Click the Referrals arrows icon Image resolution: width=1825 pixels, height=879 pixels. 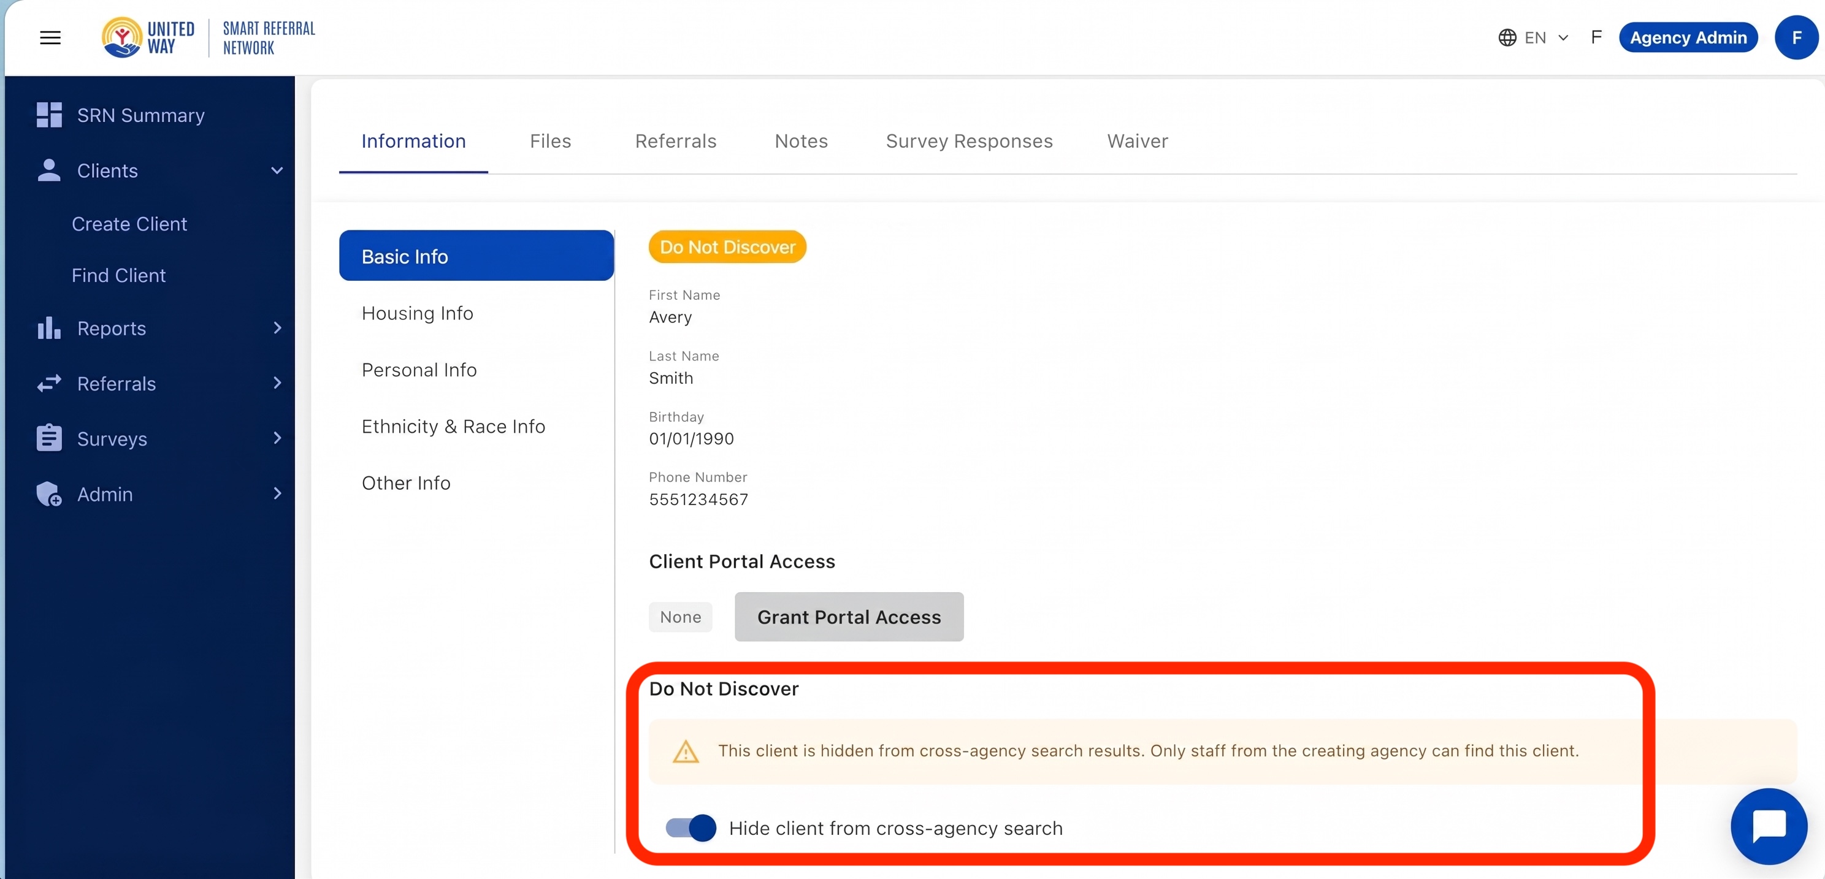(49, 383)
